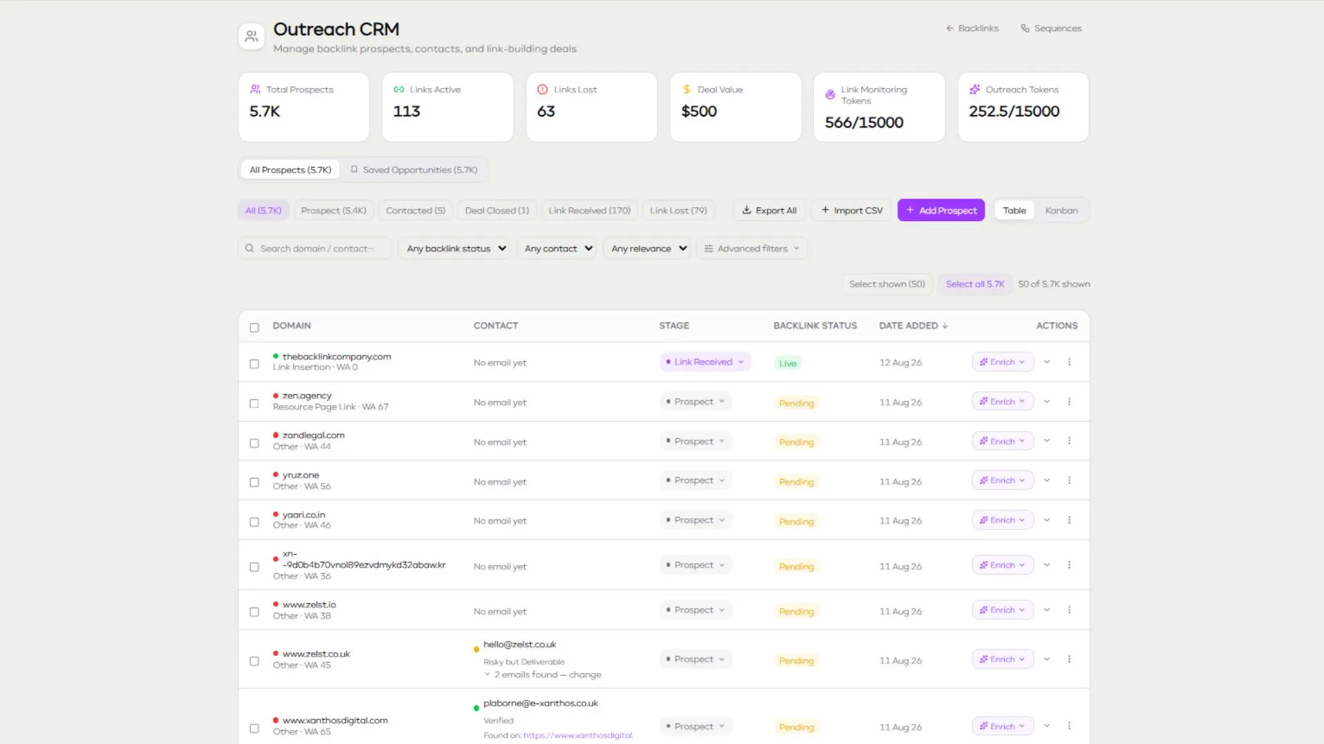Click the Deal Value dollar icon
The height and width of the screenshot is (744, 1324).
(687, 90)
